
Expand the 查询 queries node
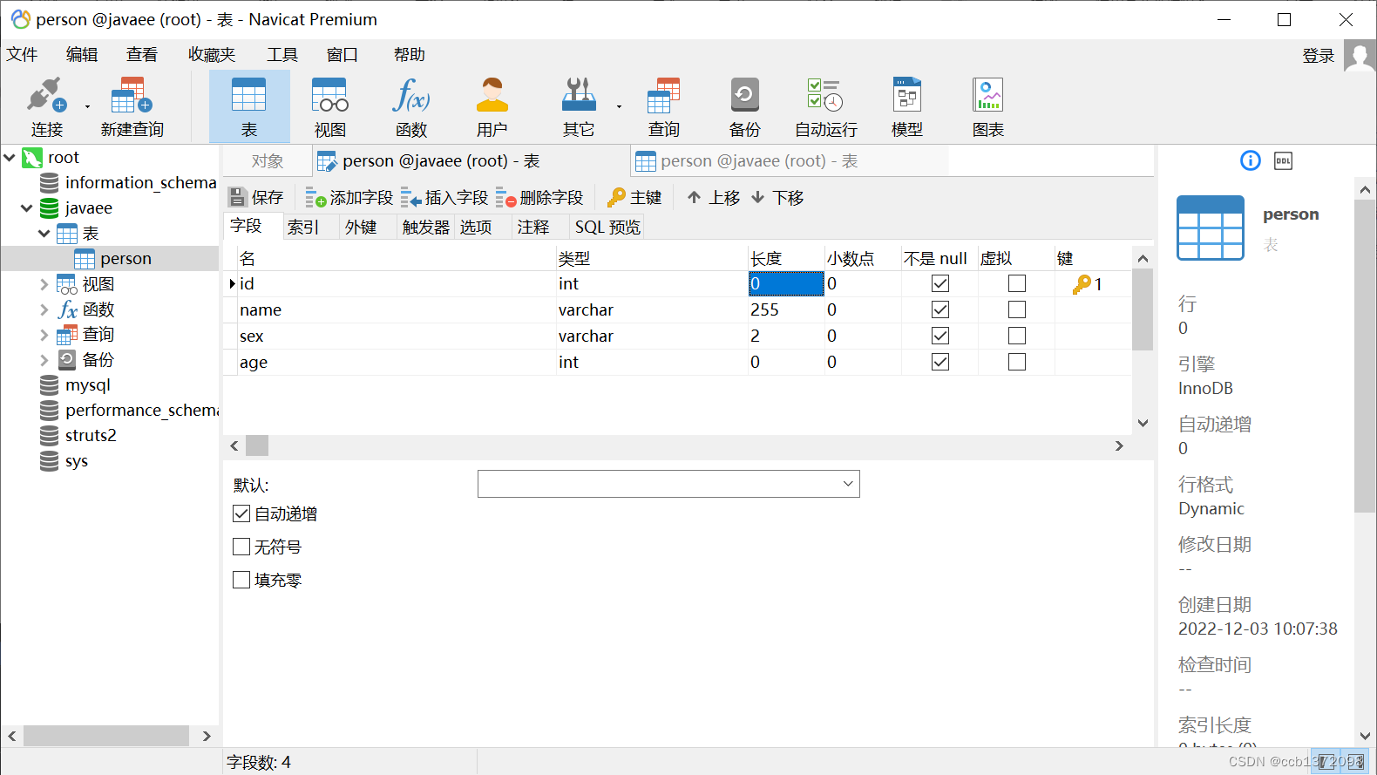44,335
